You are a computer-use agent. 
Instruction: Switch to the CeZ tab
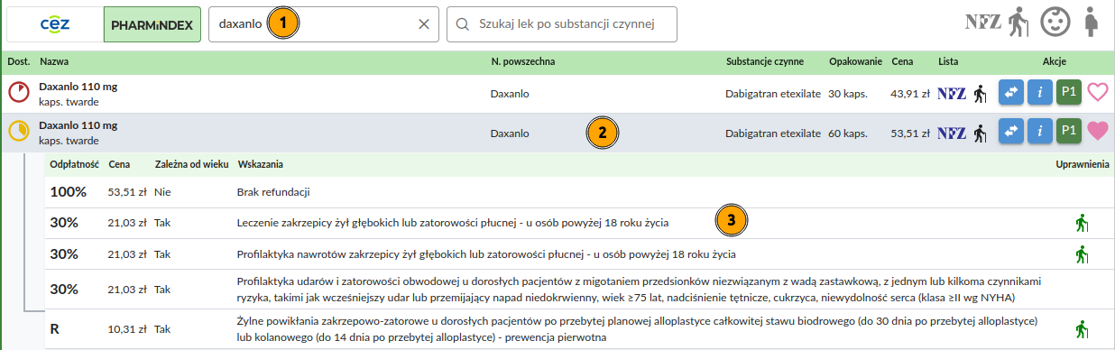tap(55, 24)
